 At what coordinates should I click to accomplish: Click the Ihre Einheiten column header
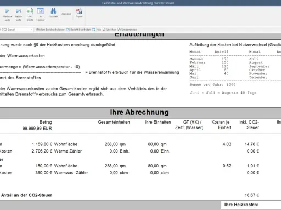pyautogui.click(x=158, y=122)
